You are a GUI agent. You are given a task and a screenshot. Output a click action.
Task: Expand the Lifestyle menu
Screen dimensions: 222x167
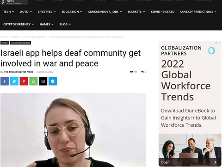coord(47,12)
